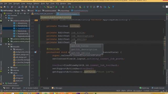Run the app with green play button

tap(56, 7)
